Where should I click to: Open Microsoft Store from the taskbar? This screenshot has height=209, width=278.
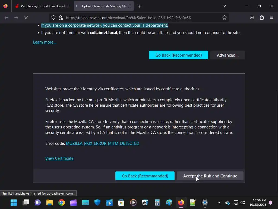pos(121,202)
